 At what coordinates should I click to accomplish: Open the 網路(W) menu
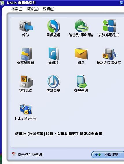(32, 9)
